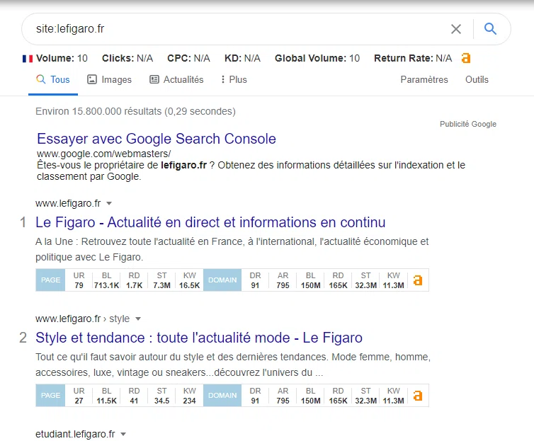The width and height of the screenshot is (534, 441).
Task: Expand the dropdown arrow next to www.lefigaro.fr
Action: click(x=109, y=203)
